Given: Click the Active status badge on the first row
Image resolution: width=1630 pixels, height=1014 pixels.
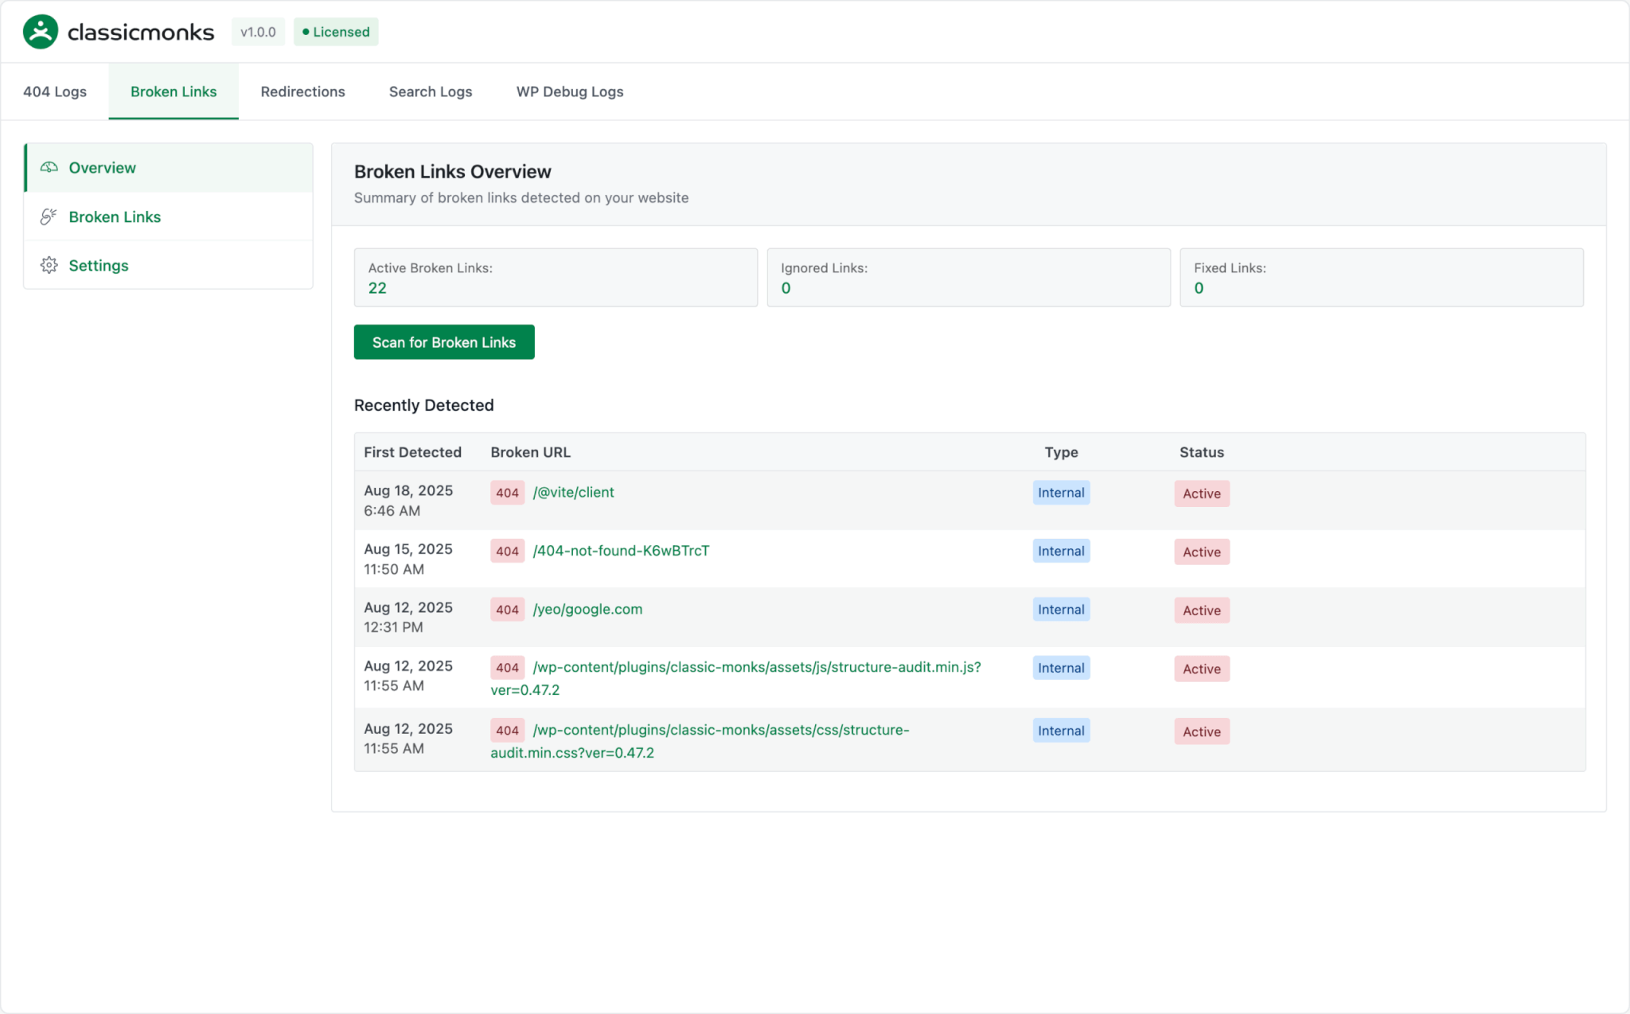Looking at the screenshot, I should pyautogui.click(x=1202, y=493).
